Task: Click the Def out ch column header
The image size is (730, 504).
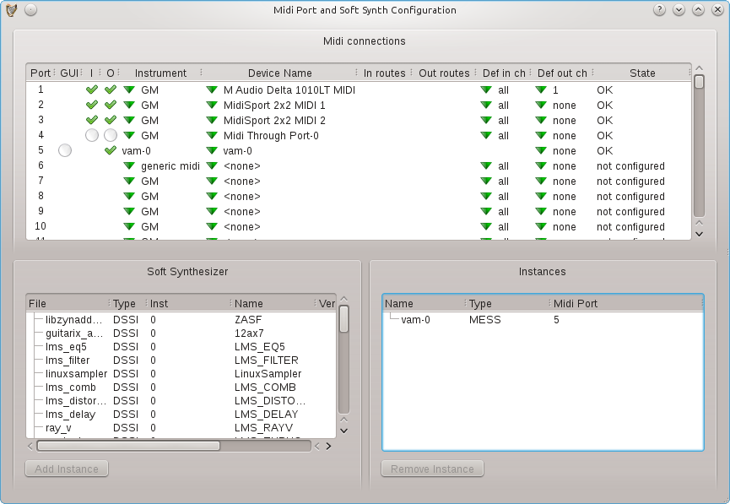Action: coord(562,73)
